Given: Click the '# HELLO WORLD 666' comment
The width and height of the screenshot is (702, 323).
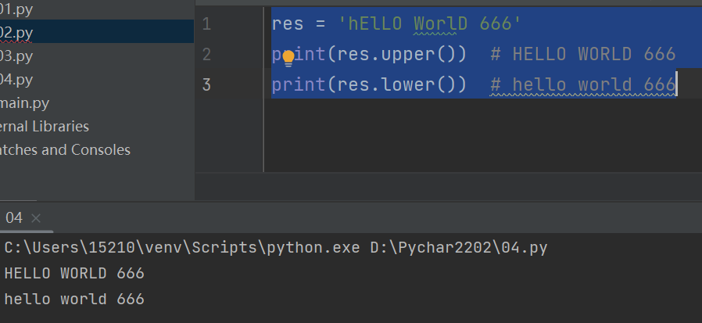Looking at the screenshot, I should pos(582,55).
